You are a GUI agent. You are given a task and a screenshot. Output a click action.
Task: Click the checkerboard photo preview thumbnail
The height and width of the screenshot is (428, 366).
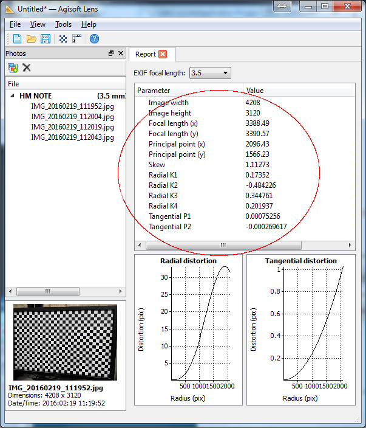[65, 342]
